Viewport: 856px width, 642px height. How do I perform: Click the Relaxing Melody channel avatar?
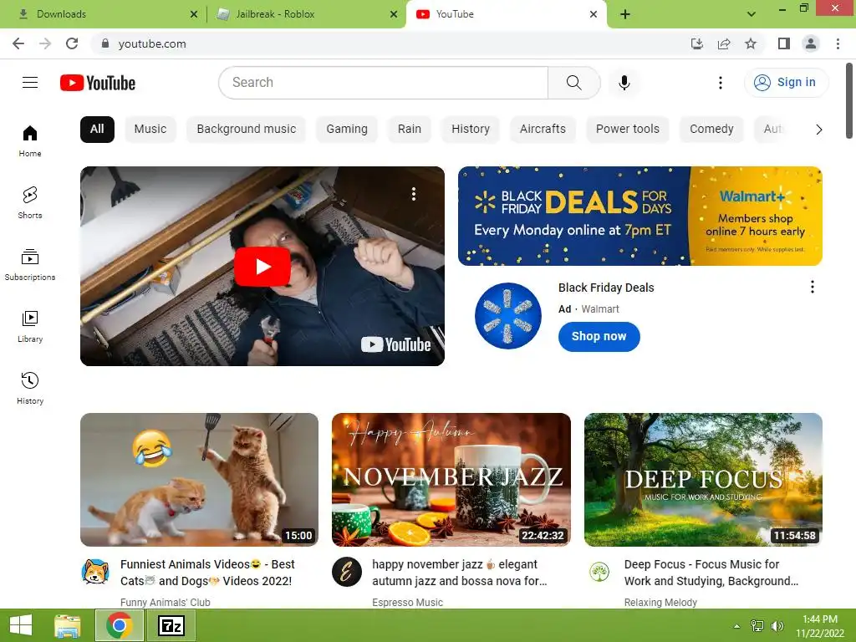coord(599,572)
